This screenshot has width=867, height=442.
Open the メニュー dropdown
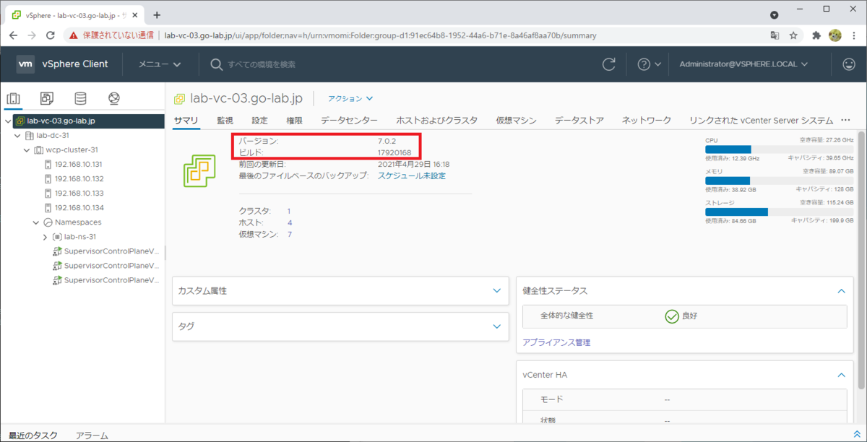click(x=160, y=64)
